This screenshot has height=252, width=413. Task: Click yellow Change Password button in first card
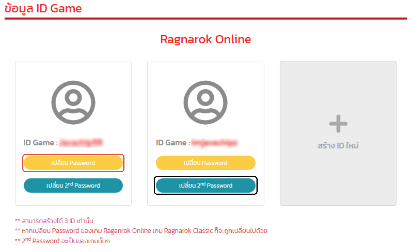[73, 163]
